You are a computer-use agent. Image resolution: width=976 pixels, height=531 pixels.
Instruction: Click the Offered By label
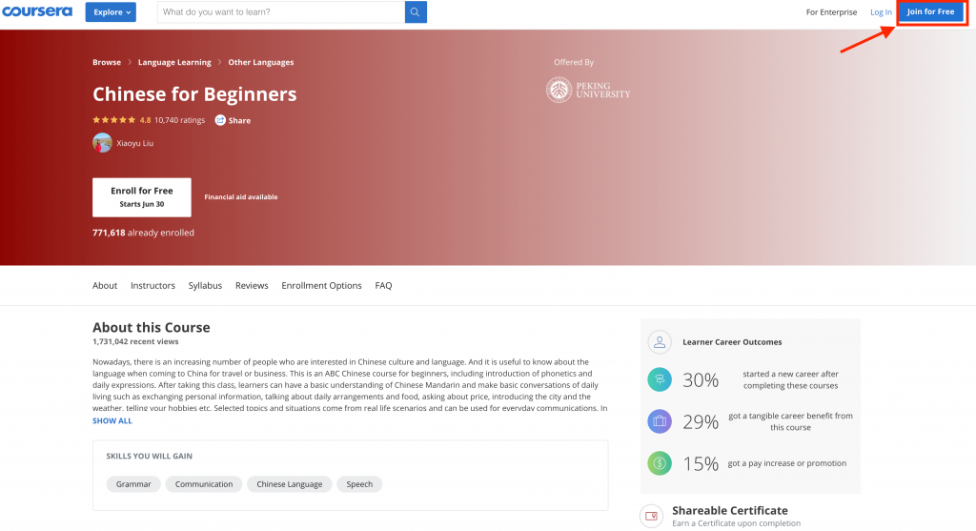(x=574, y=62)
